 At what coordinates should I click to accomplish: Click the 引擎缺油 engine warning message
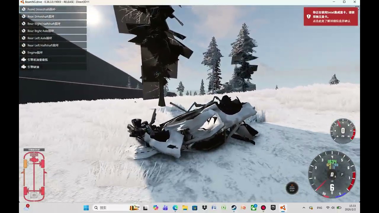coord(53,67)
